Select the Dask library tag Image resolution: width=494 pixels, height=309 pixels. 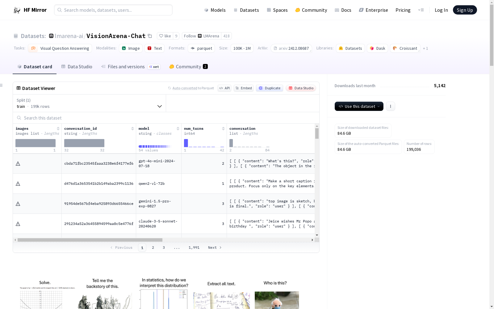pyautogui.click(x=377, y=48)
